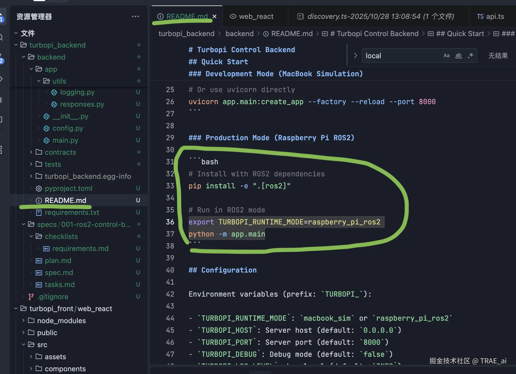The width and height of the screenshot is (516, 374).
Task: Toggle match case in find box
Action: pyautogui.click(x=446, y=56)
